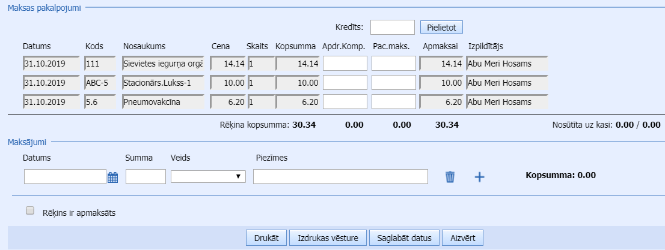Open Izdrukas vēsture
Image resolution: width=665 pixels, height=250 pixels.
click(328, 238)
